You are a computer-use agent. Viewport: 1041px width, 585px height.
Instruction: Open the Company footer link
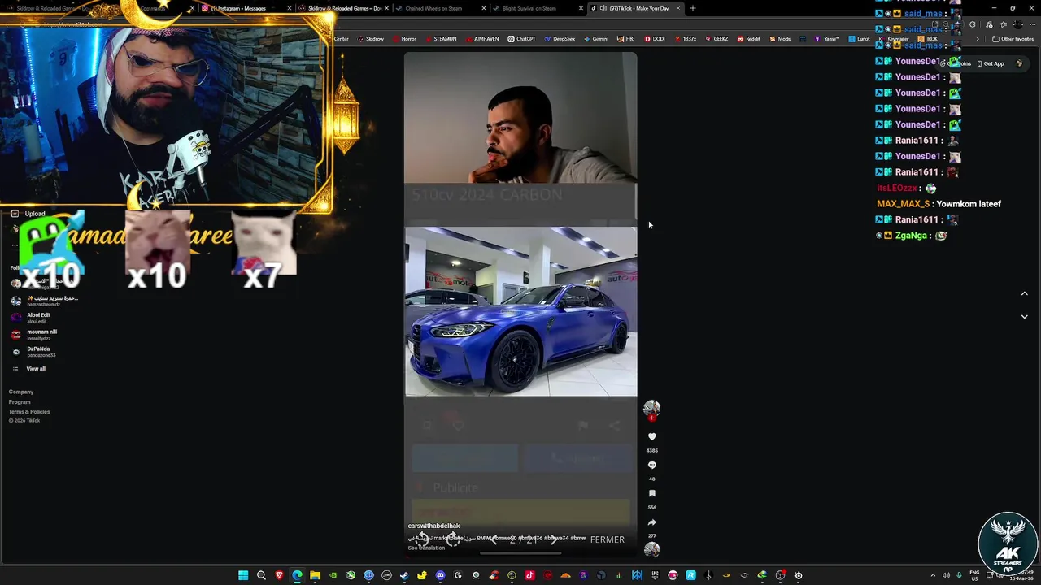coord(21,392)
